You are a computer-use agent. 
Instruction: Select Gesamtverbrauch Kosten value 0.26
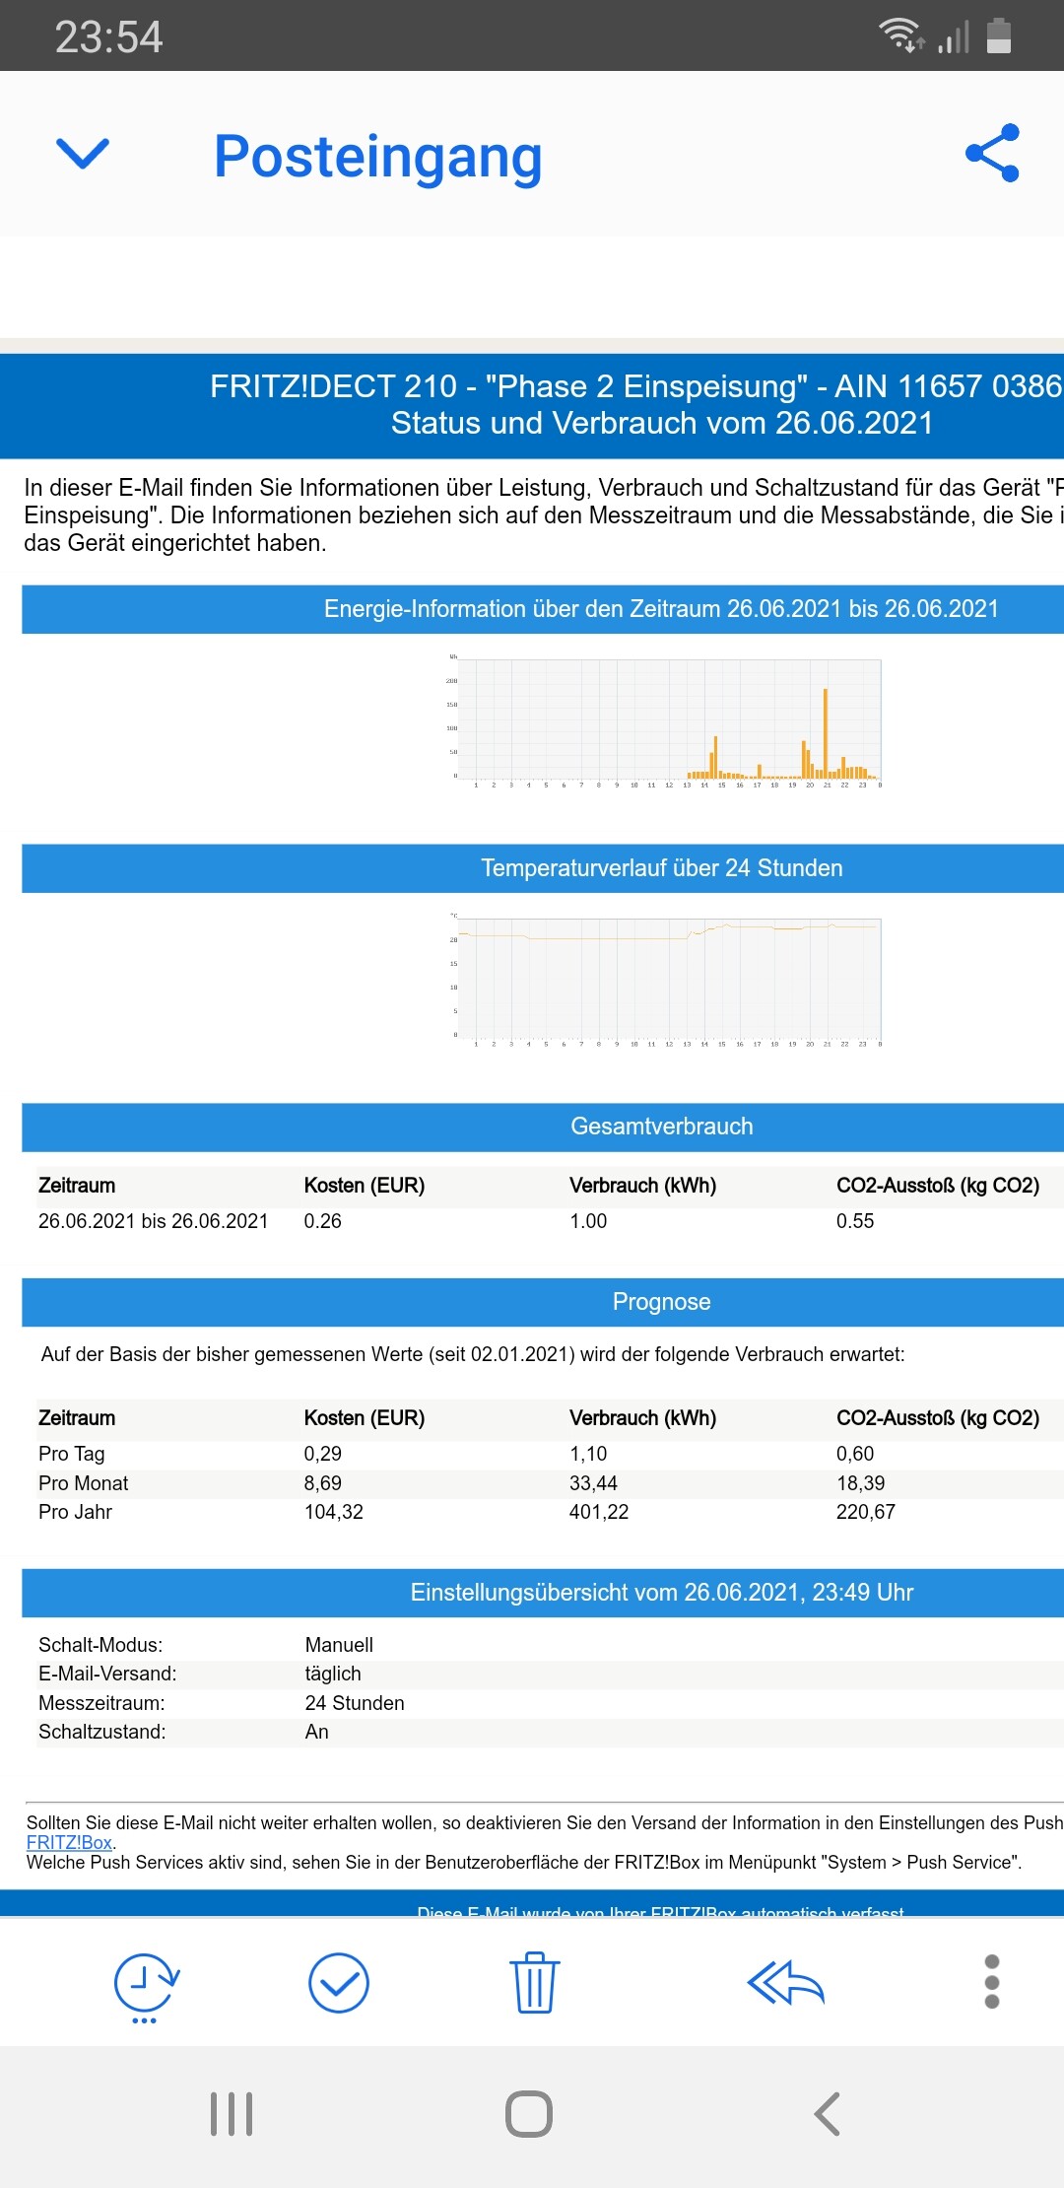click(323, 1221)
